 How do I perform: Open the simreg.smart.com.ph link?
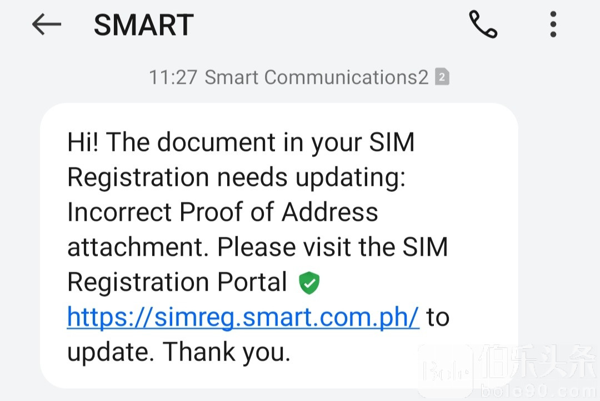243,318
